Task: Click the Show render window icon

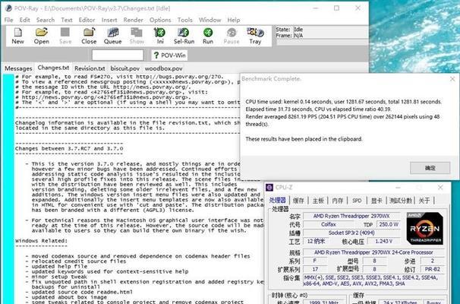Action: point(137,36)
